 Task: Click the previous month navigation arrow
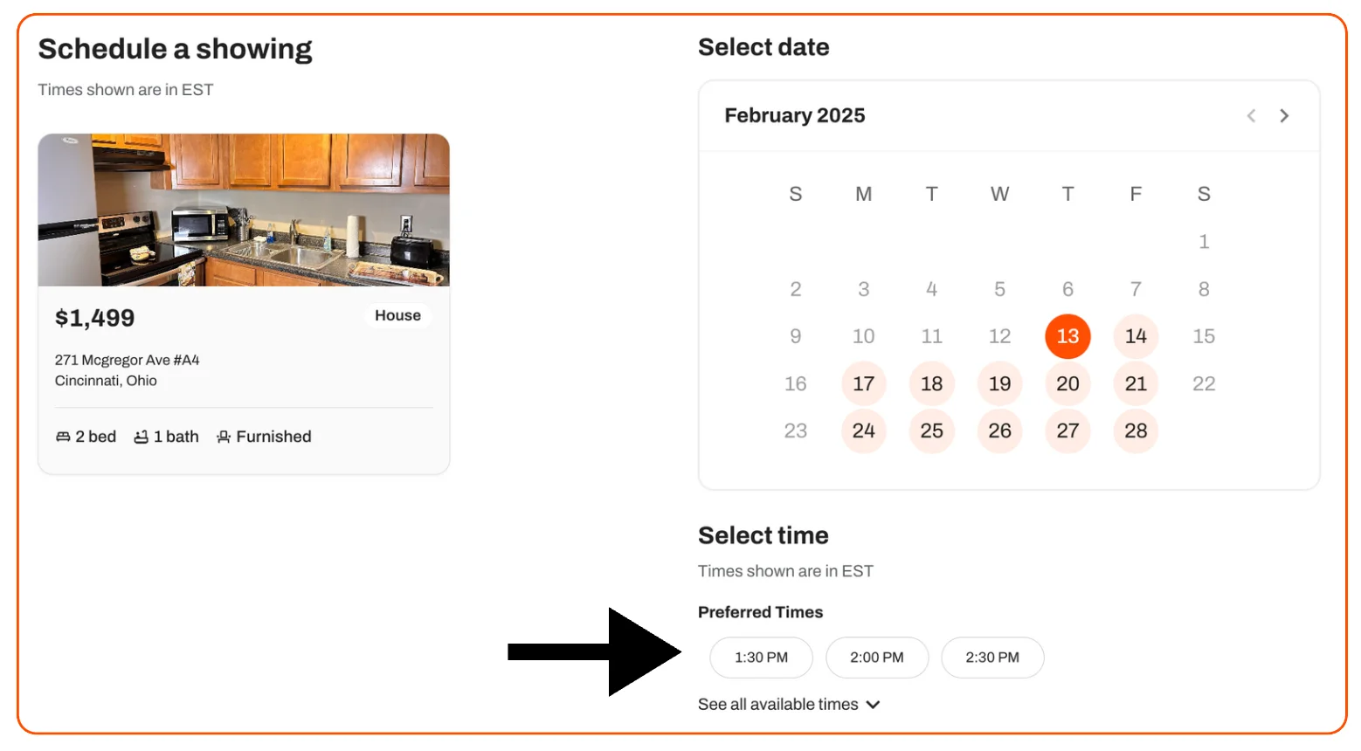click(x=1252, y=115)
